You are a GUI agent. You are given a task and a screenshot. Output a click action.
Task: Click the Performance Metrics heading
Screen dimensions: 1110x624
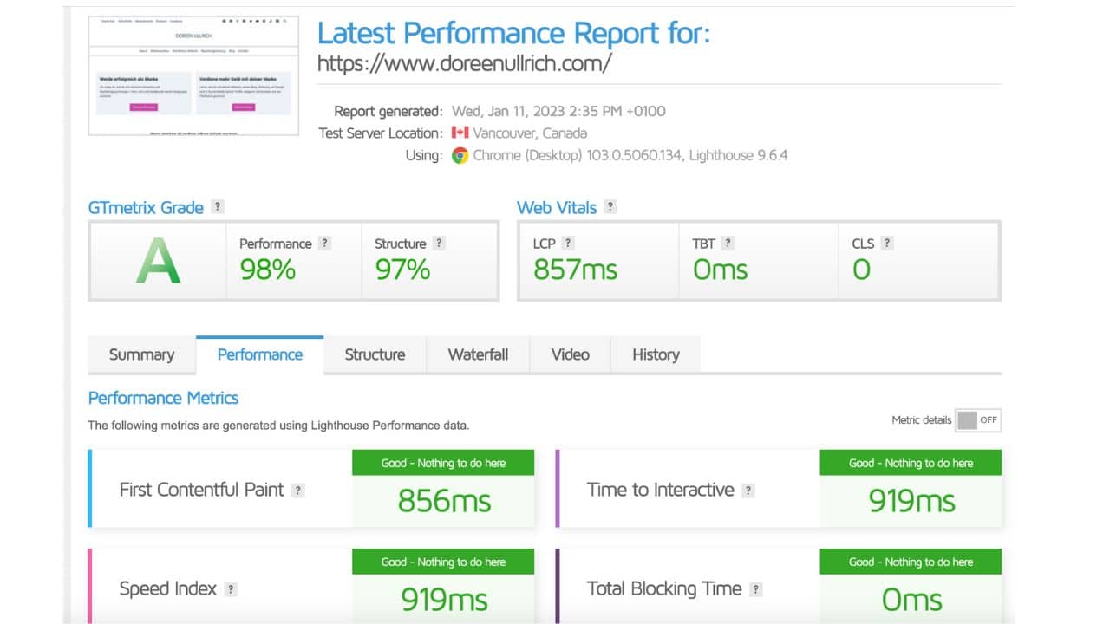click(x=163, y=398)
